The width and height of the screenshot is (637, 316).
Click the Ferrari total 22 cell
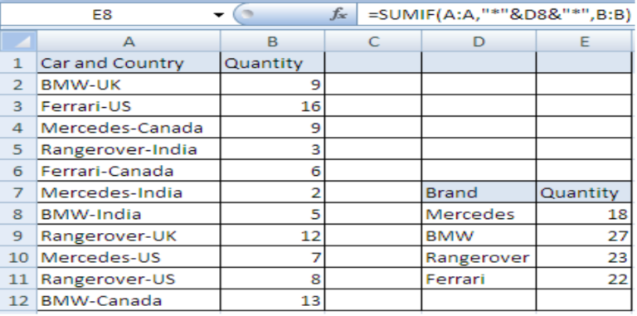pyautogui.click(x=584, y=279)
